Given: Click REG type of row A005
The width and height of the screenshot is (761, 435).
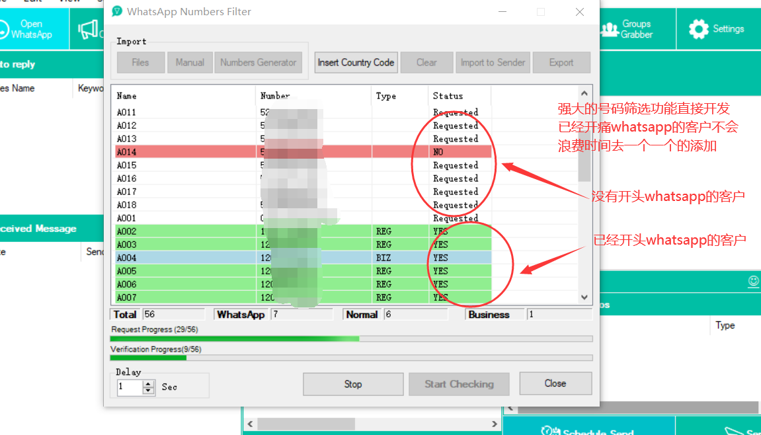Looking at the screenshot, I should click(383, 271).
